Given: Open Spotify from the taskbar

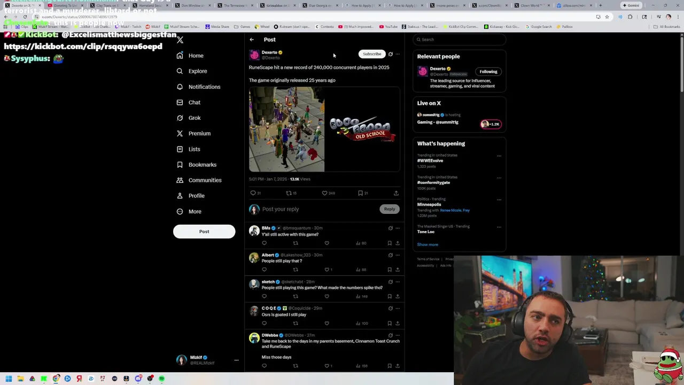Looking at the screenshot, I should 161,379.
